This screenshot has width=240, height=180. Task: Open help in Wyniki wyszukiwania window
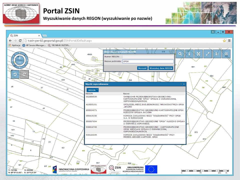[181, 84]
